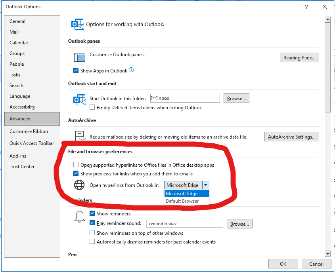Viewport: 335px width, 272px height.
Task: Click the scrollbar up arrow
Action: pos(327,20)
